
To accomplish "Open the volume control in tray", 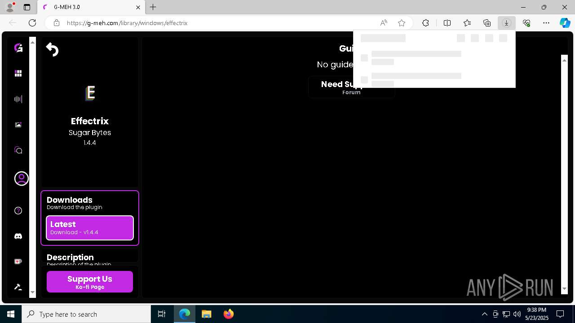I will click(x=517, y=314).
